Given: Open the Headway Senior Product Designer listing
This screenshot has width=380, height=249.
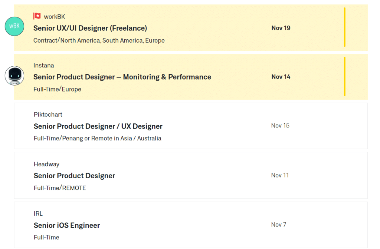Looking at the screenshot, I should [x=74, y=176].
